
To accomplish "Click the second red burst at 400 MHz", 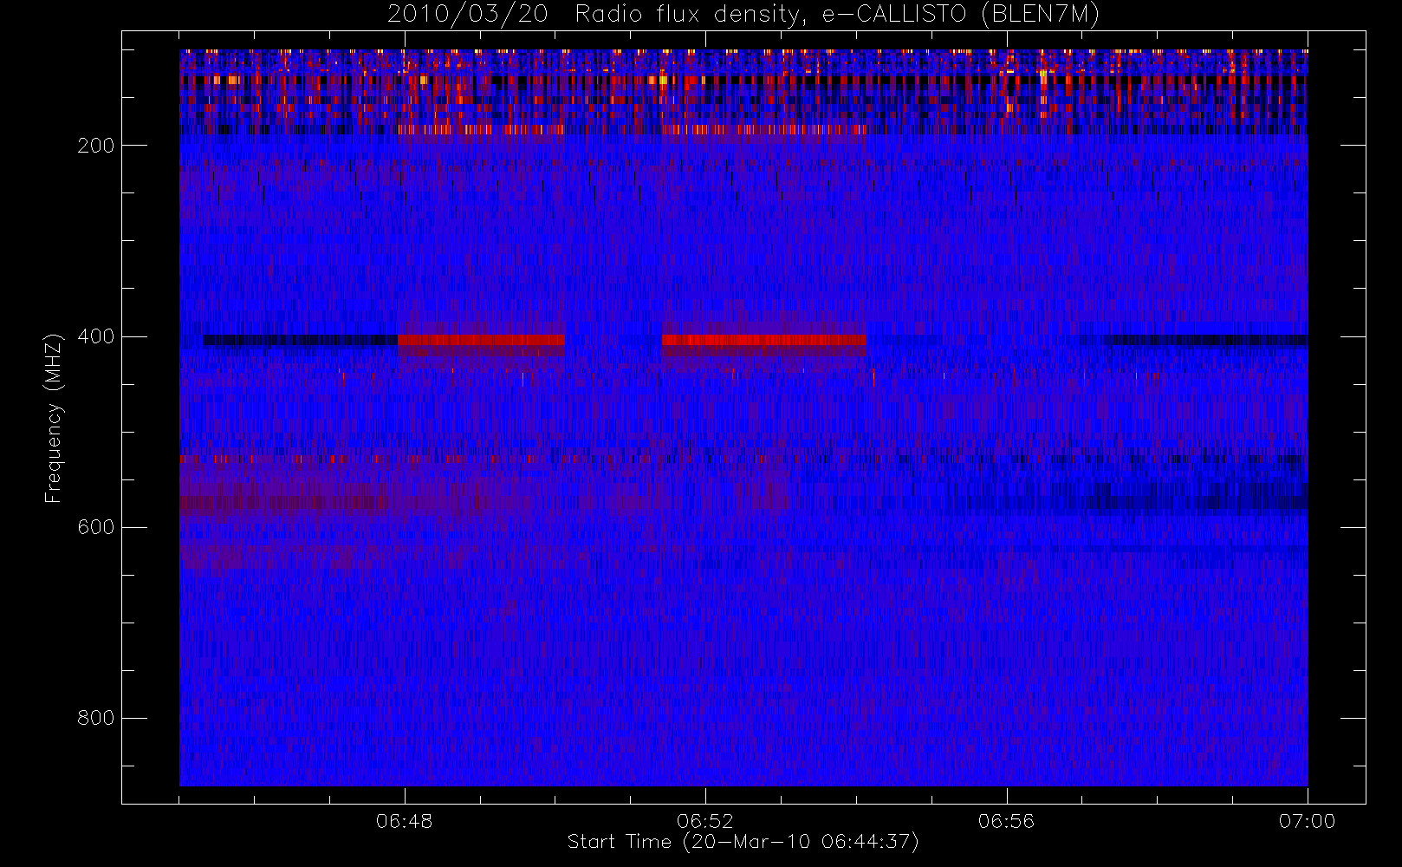I will click(x=763, y=340).
